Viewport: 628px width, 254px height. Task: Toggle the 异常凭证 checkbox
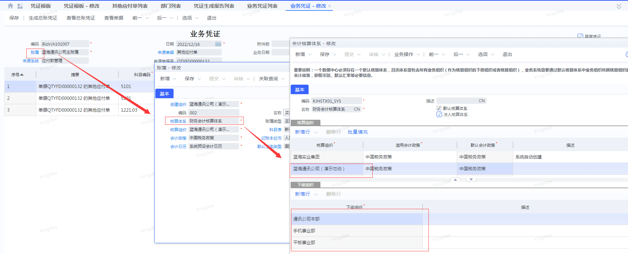pos(580,36)
